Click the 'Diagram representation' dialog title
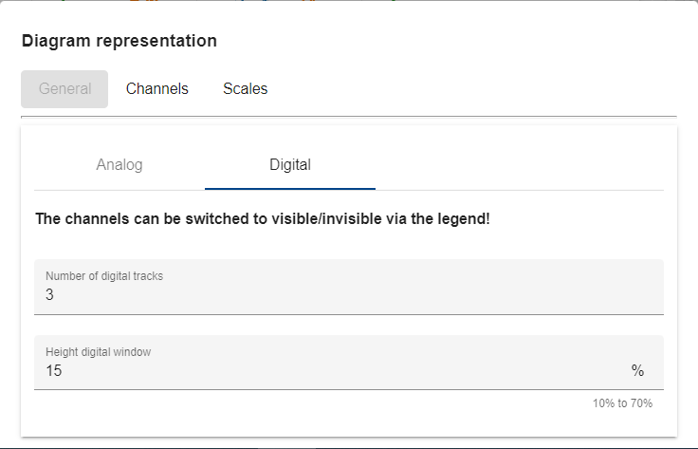Image resolution: width=698 pixels, height=449 pixels. [x=119, y=41]
